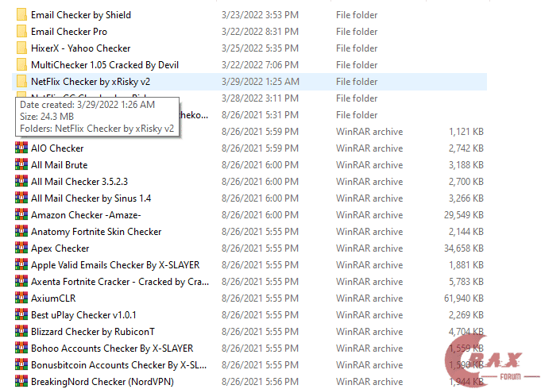Click the size value 5,783 KB
Screen dimensions: 541x389
point(466,282)
